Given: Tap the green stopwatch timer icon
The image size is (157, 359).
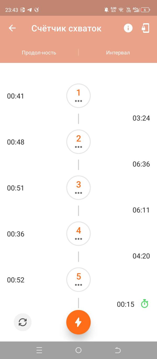Looking at the screenshot, I should coord(144,304).
